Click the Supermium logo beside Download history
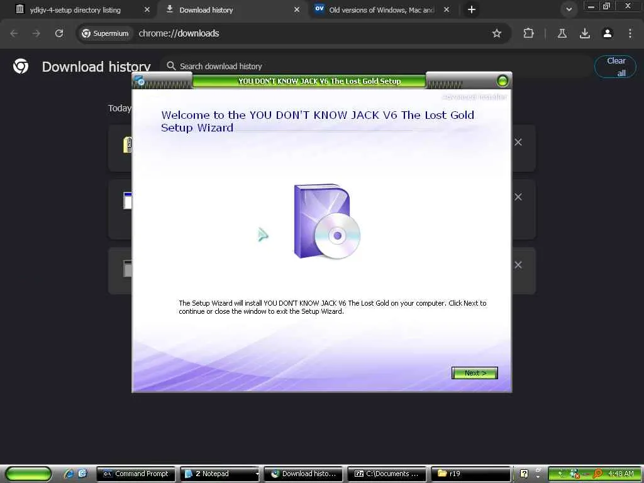 (x=21, y=66)
